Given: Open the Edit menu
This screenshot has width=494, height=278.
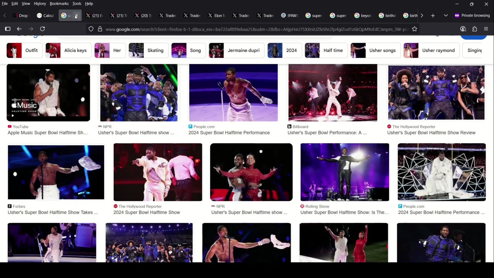Looking at the screenshot, I should (x=15, y=3).
